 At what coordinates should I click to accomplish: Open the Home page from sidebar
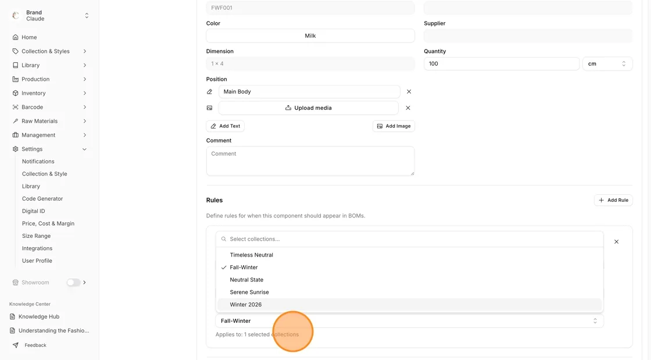[29, 37]
